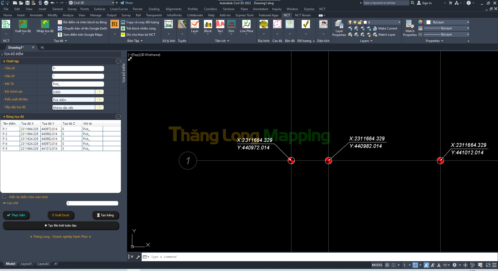
Task: Open the Block utility icon
Action: pyautogui.click(x=208, y=25)
